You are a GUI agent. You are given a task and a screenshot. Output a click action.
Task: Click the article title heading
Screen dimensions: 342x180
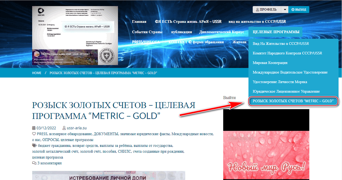pos(113,111)
